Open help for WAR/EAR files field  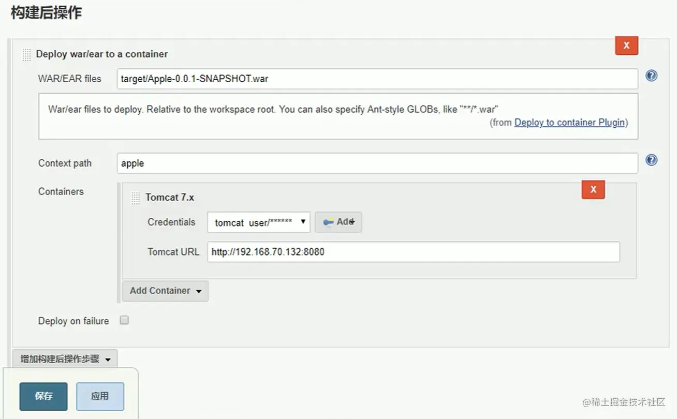651,76
